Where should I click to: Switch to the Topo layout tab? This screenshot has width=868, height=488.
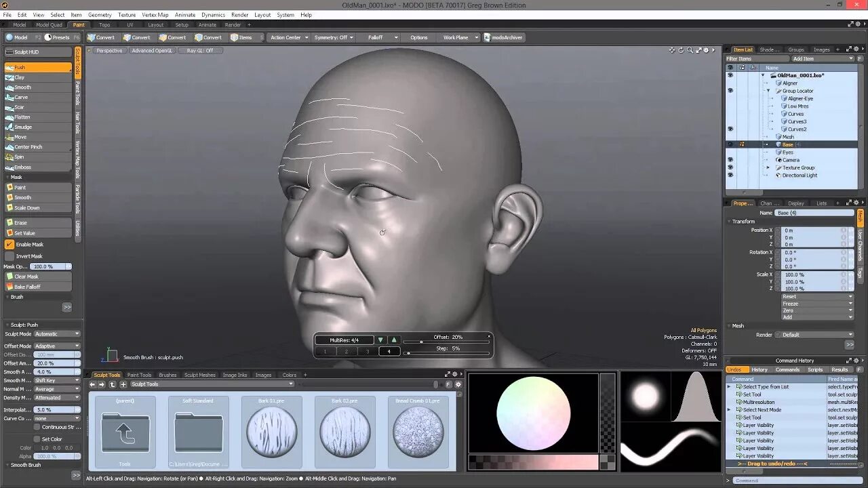point(104,24)
